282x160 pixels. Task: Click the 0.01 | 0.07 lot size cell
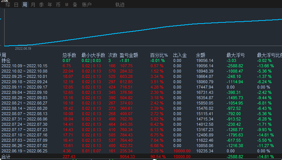[x=91, y=151]
